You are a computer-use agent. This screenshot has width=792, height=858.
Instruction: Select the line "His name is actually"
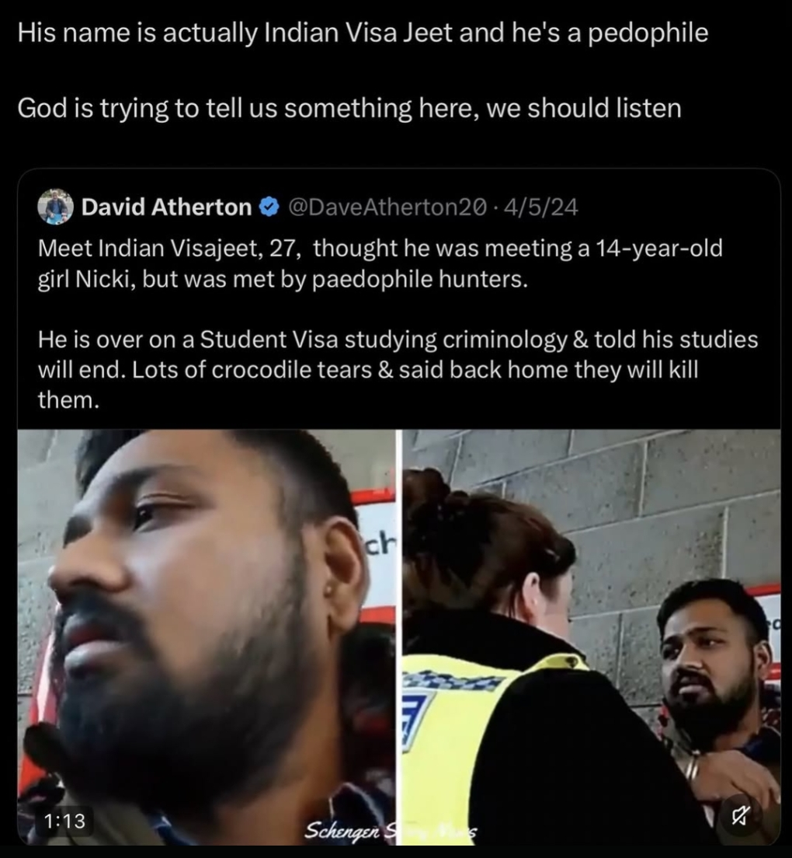click(363, 33)
